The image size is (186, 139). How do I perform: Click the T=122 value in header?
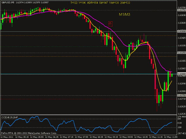(x=74, y=3)
